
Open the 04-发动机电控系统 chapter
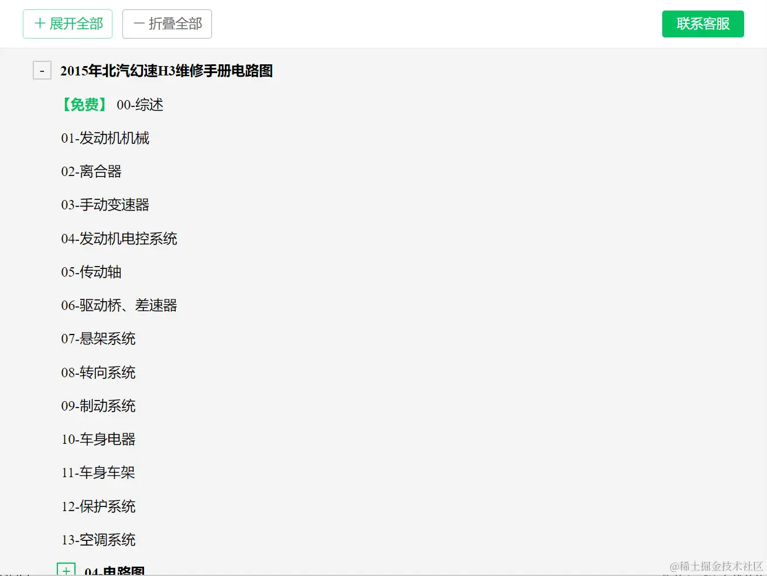tap(119, 239)
